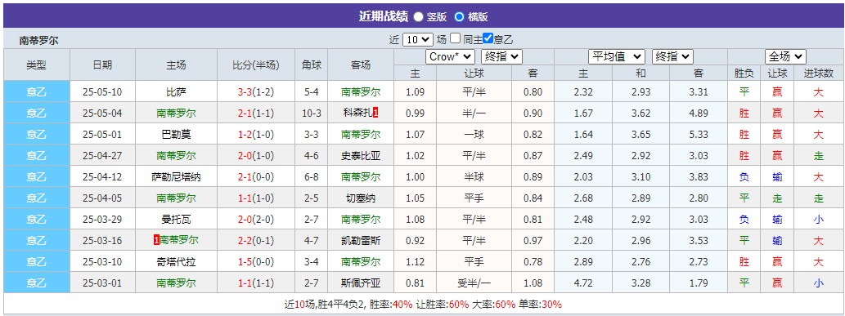The image size is (845, 316).
Task: Click the 近期战绩 section title
Action: pyautogui.click(x=383, y=16)
